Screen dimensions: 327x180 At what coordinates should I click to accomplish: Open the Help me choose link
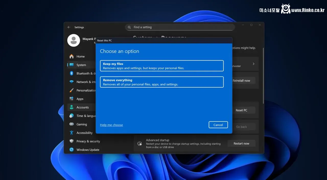point(111,125)
